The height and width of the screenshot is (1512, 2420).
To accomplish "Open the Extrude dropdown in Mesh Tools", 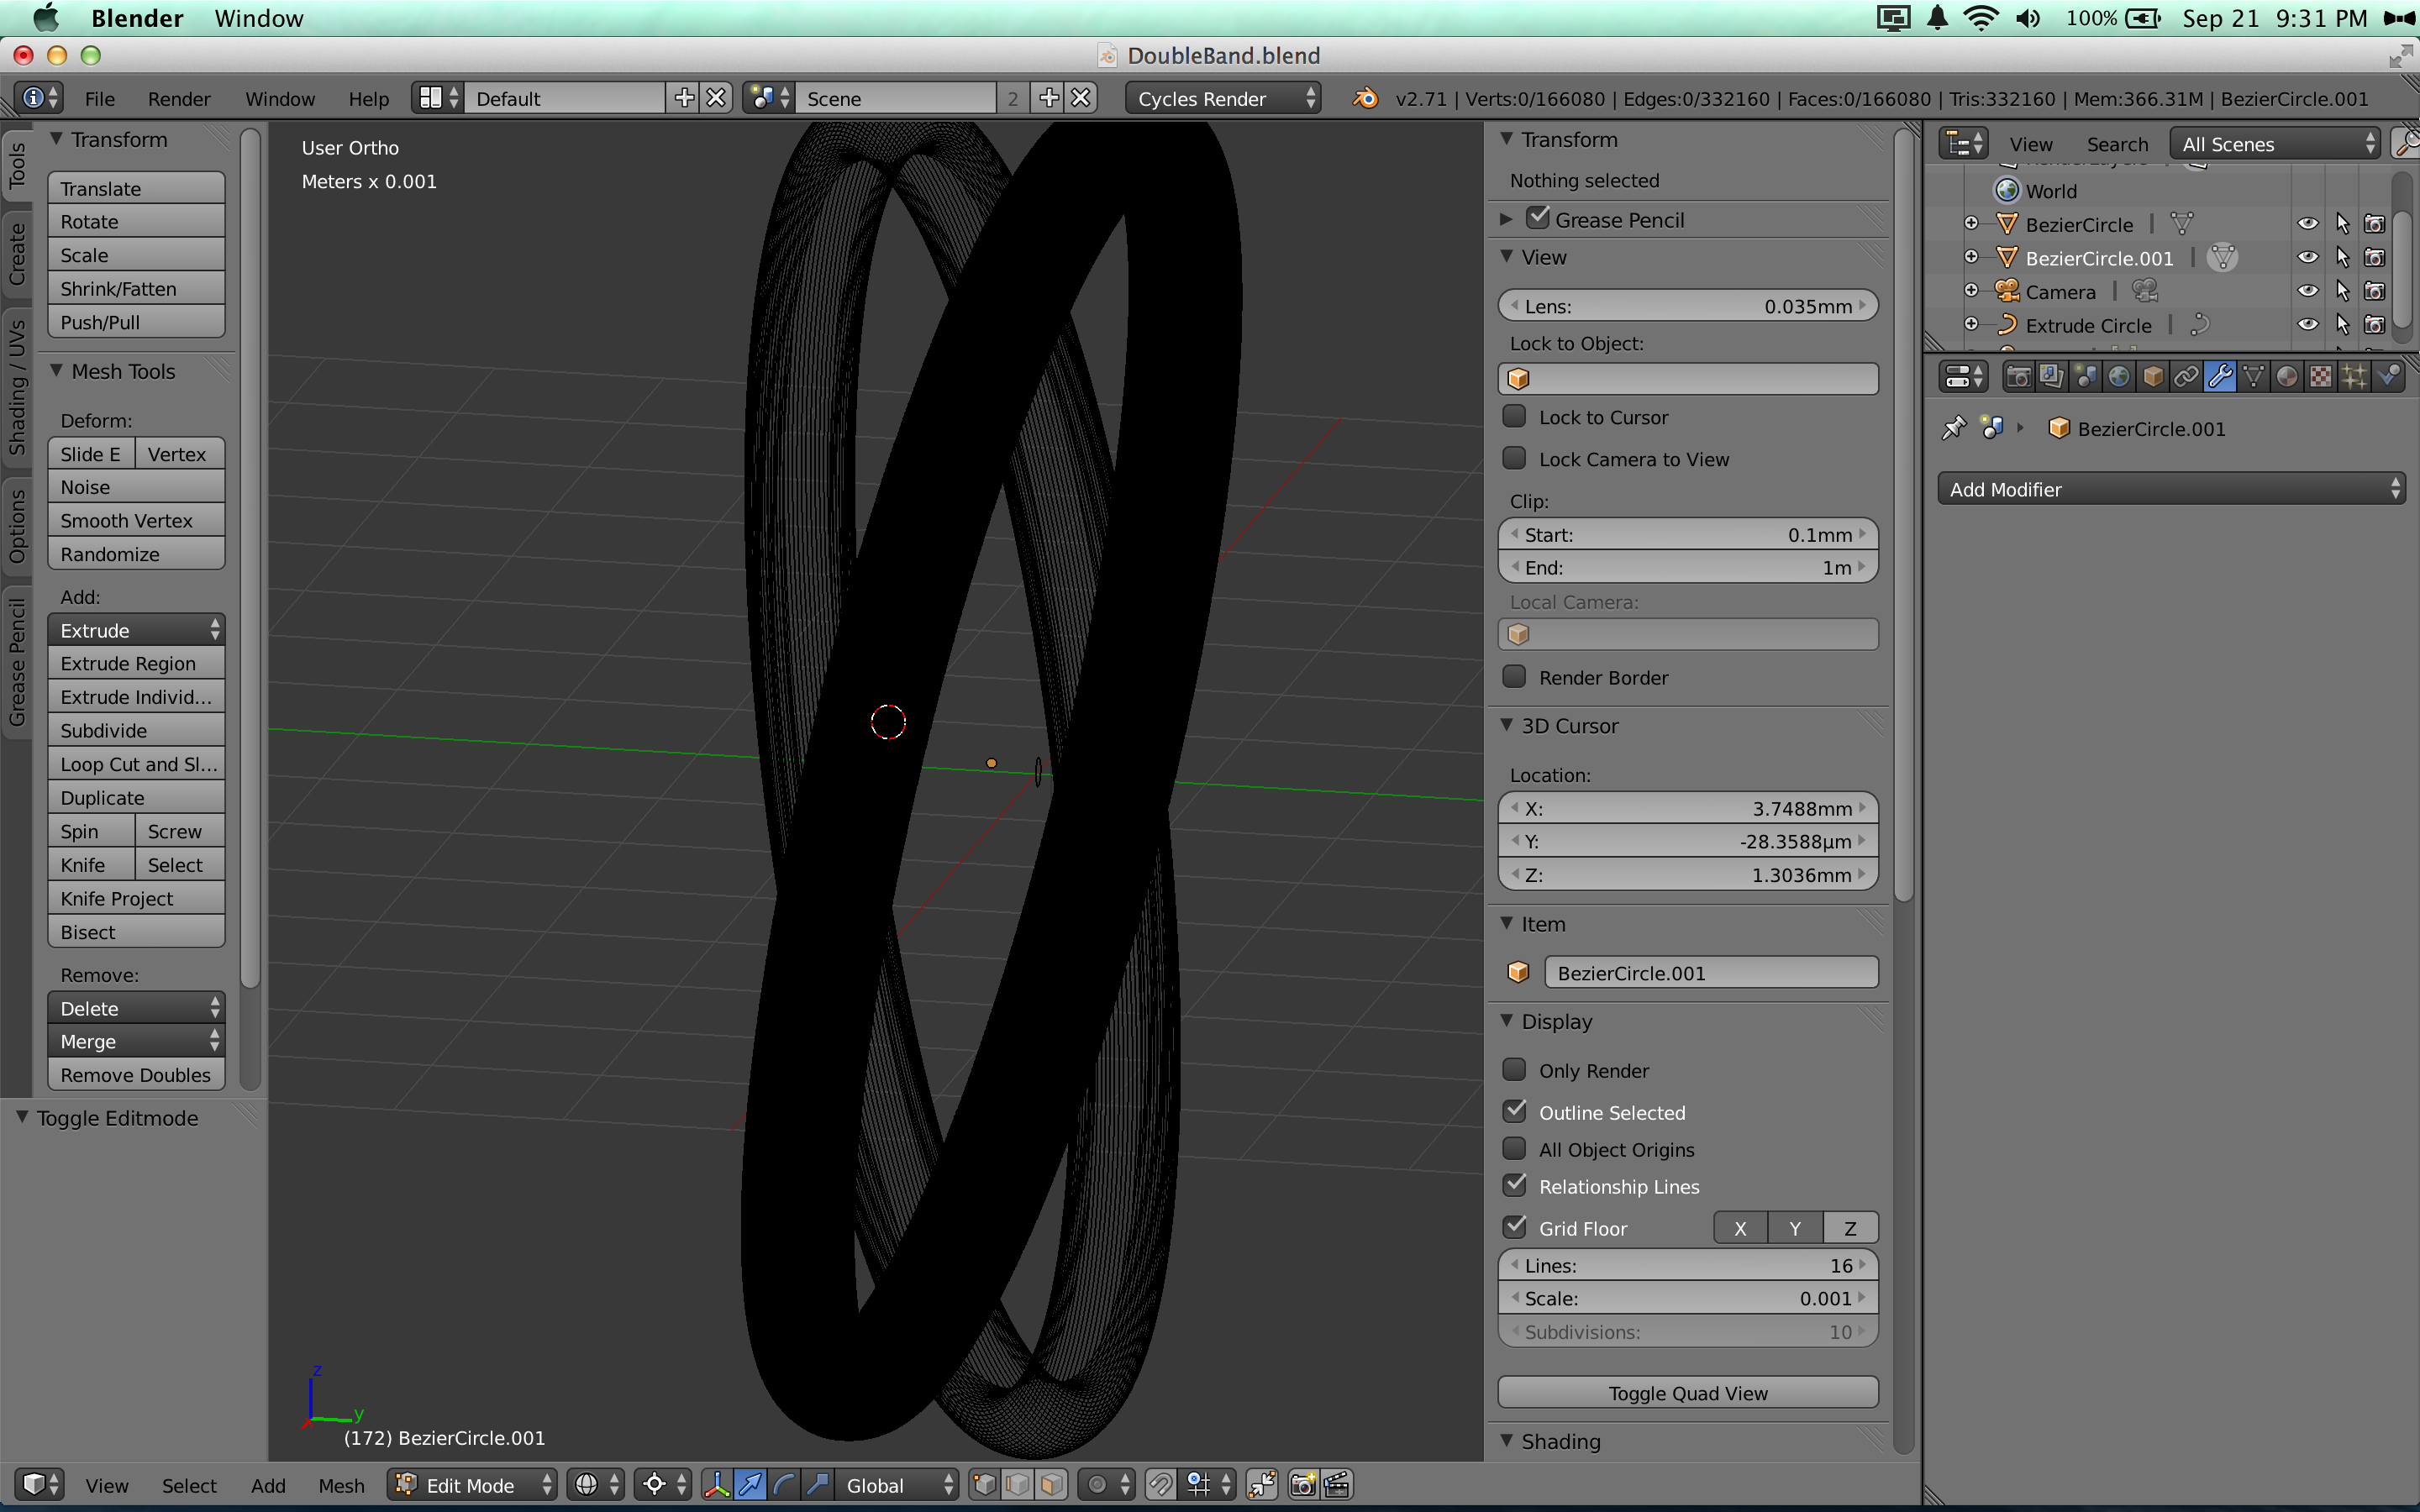I will click(x=136, y=630).
